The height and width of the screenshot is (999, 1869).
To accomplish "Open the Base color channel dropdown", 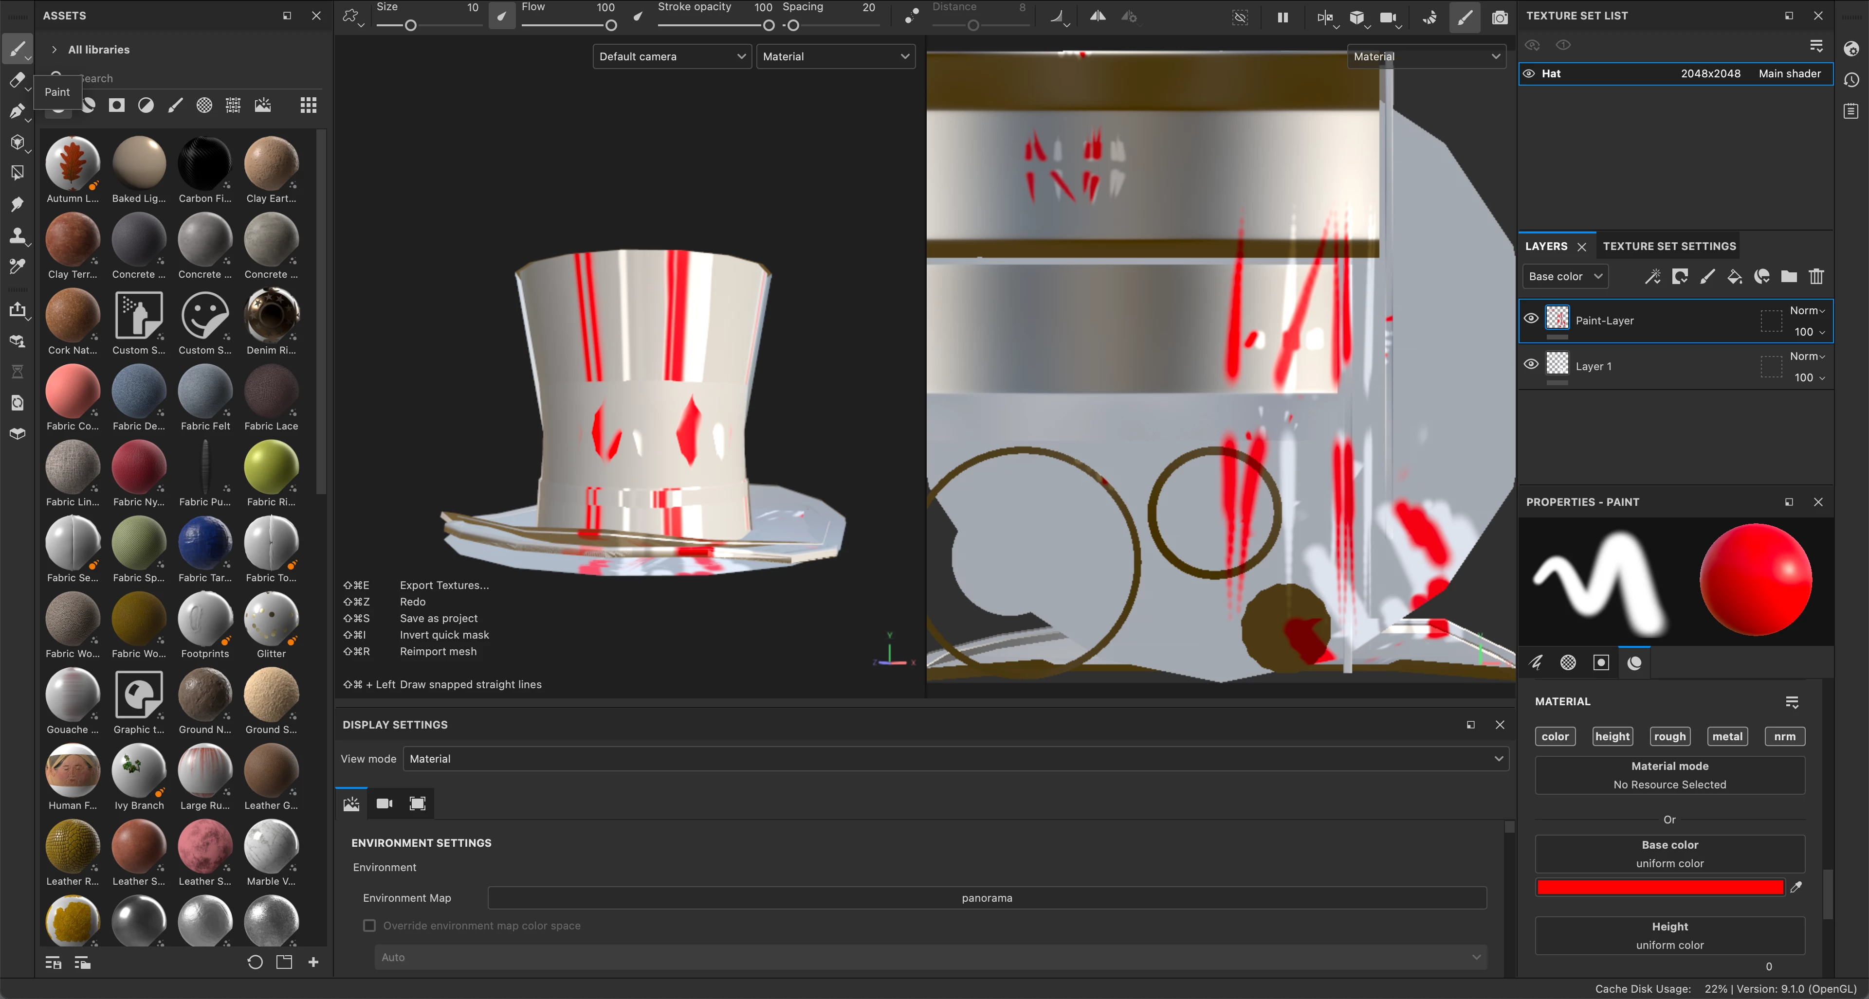I will point(1565,276).
